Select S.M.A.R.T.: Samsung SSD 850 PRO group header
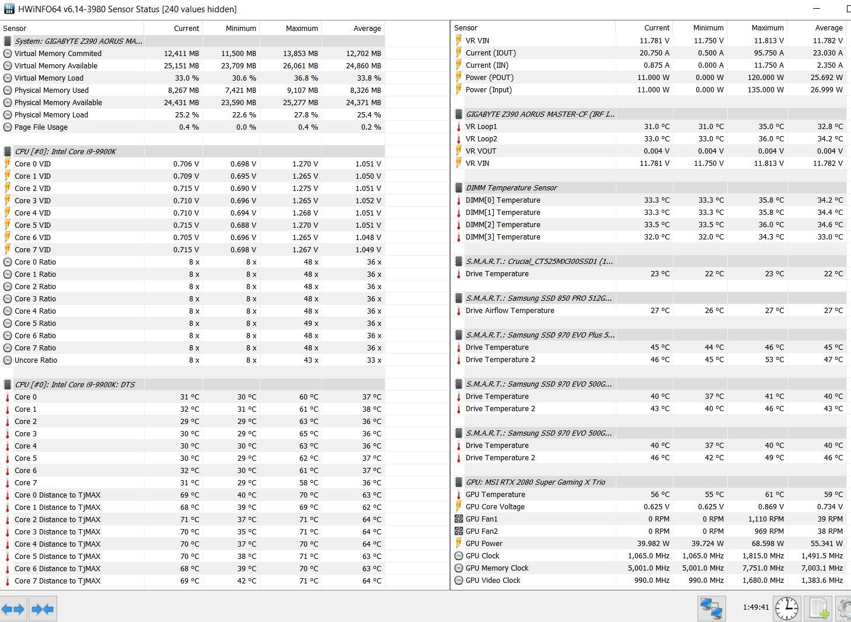This screenshot has width=851, height=622. pyautogui.click(x=649, y=298)
